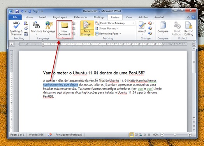
Task: Click the tab stop selector beside ruler
Action: [12, 44]
